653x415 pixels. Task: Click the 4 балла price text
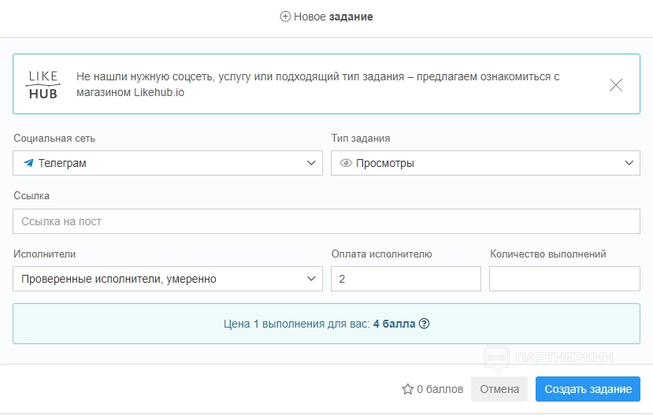pyautogui.click(x=394, y=324)
